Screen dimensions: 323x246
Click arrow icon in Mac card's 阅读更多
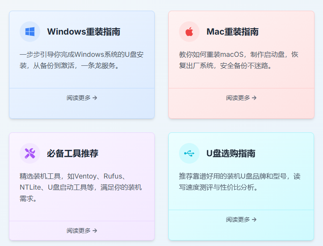tap(254, 98)
